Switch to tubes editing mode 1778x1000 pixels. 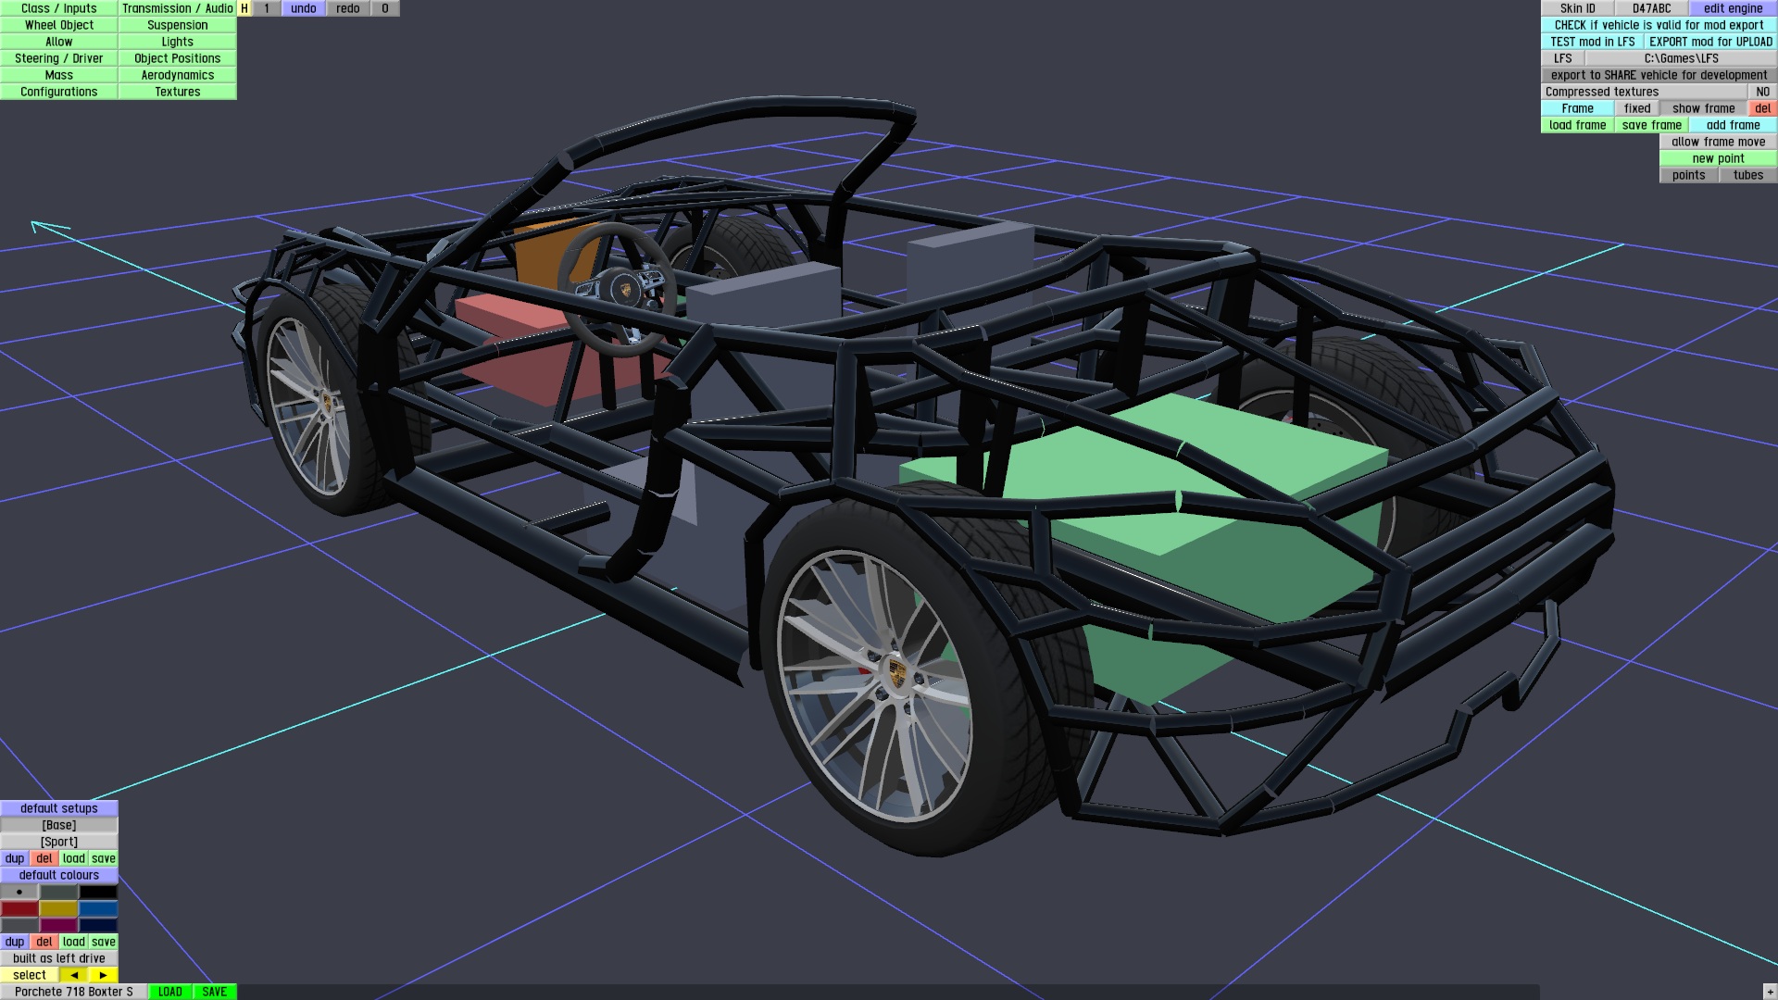click(1747, 175)
